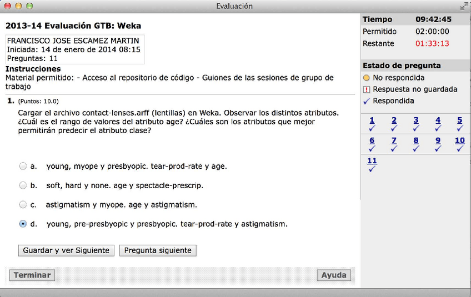Navigate to question 4

tap(438, 120)
